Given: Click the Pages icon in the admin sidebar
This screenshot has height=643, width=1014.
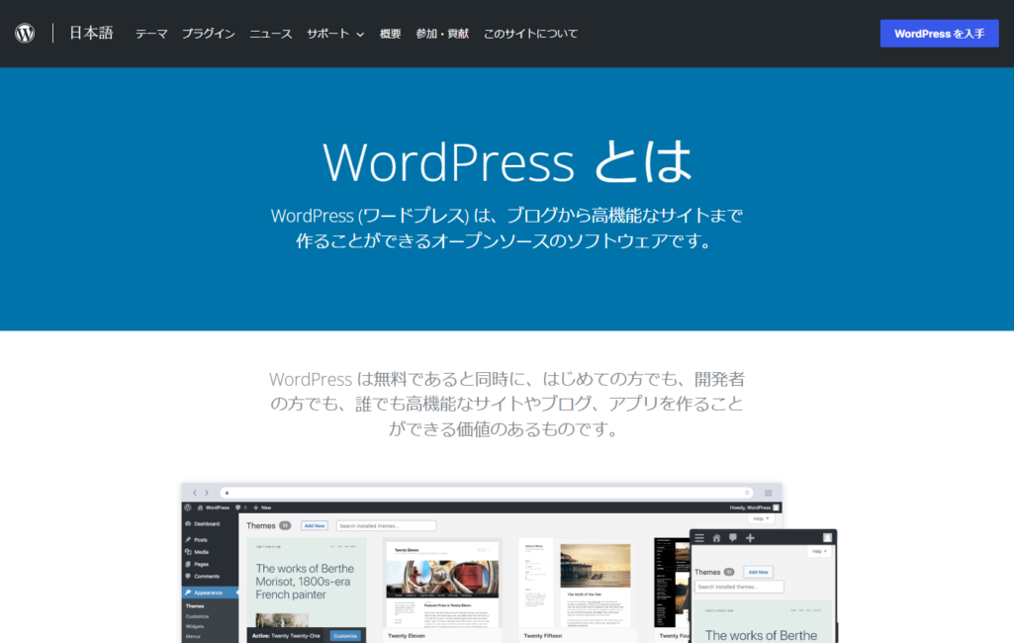Looking at the screenshot, I should (188, 564).
